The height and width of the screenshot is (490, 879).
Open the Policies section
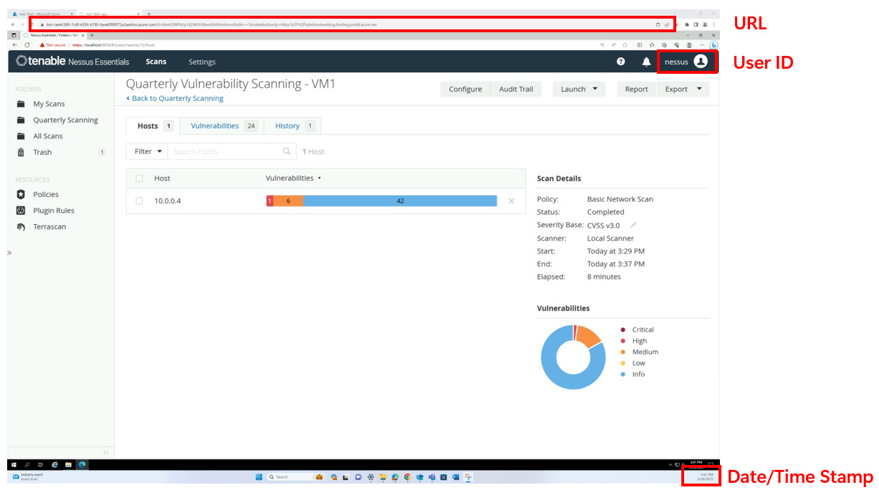[x=45, y=194]
